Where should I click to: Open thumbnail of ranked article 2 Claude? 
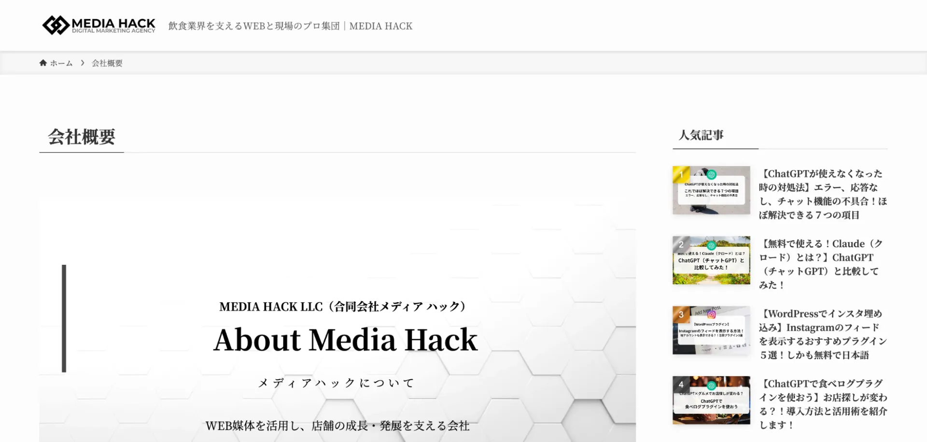(711, 260)
